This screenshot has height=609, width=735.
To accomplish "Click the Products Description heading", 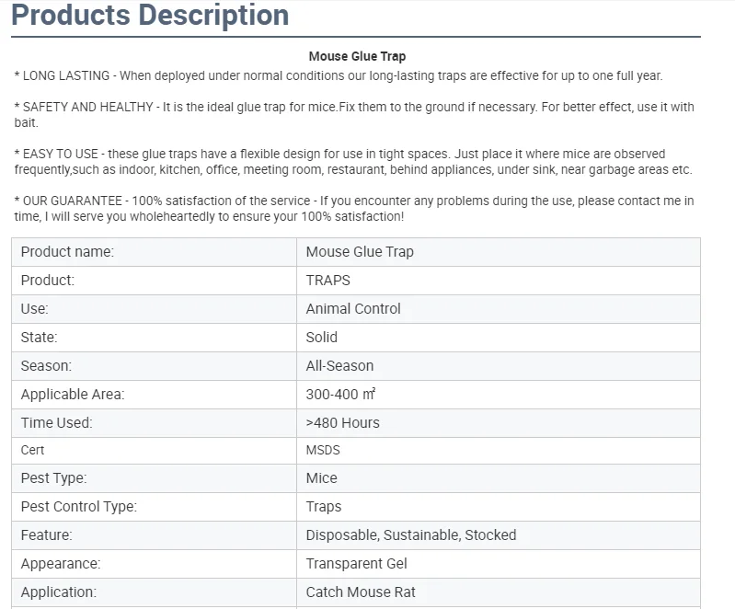I will point(150,16).
